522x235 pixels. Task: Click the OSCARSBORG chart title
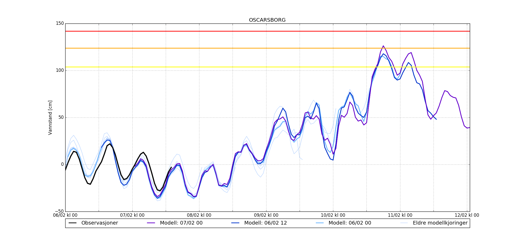[267, 20]
